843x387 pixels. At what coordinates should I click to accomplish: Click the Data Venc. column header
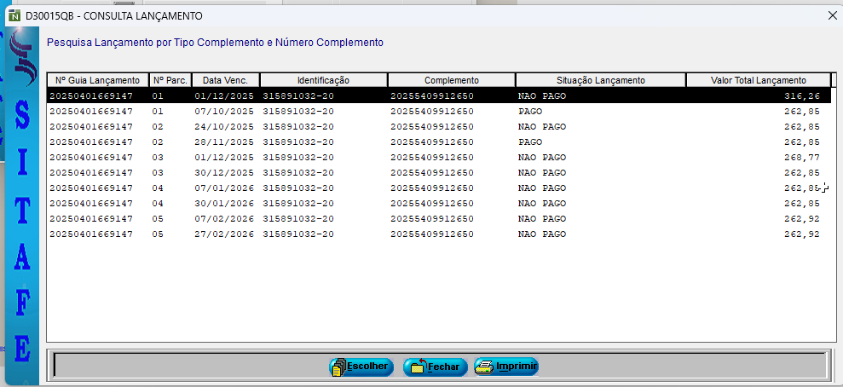pyautogui.click(x=225, y=80)
